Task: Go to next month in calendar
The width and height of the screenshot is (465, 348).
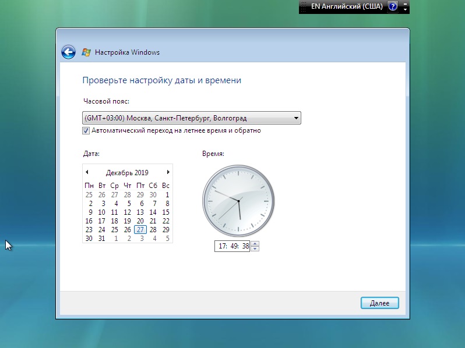Action: tap(168, 172)
